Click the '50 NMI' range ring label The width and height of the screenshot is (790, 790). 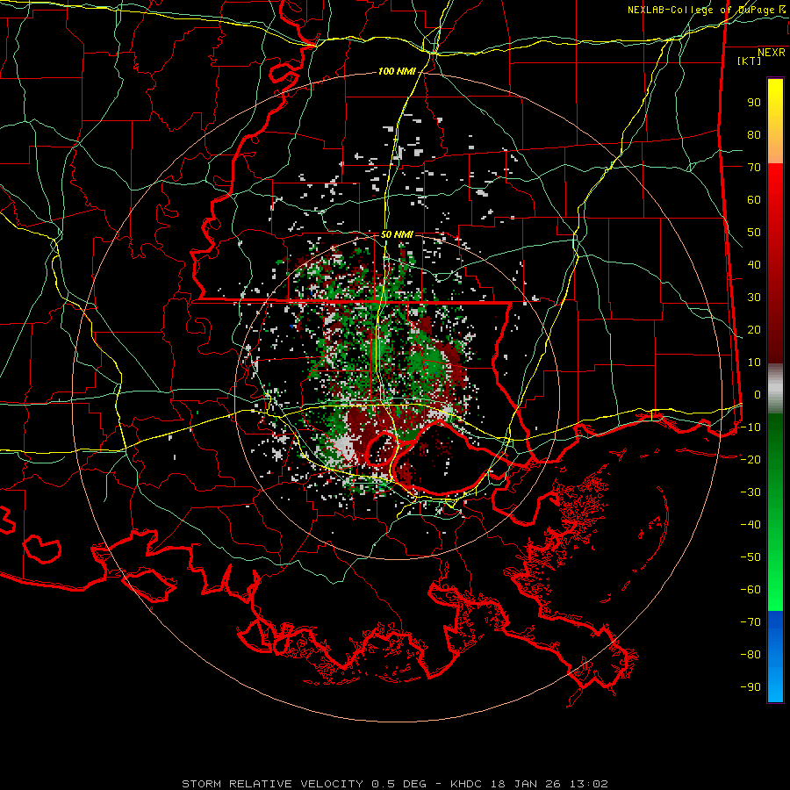[x=397, y=234]
